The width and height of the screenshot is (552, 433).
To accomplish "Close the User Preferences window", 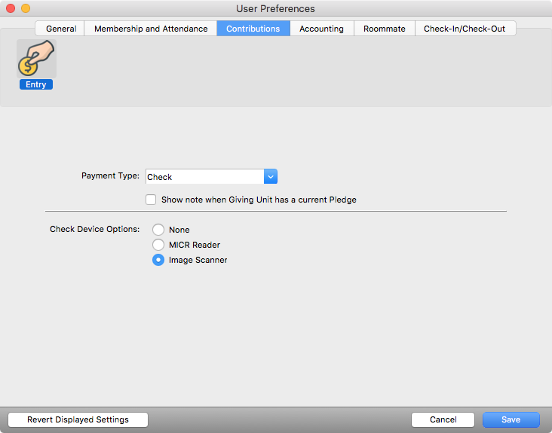I will click(x=11, y=8).
